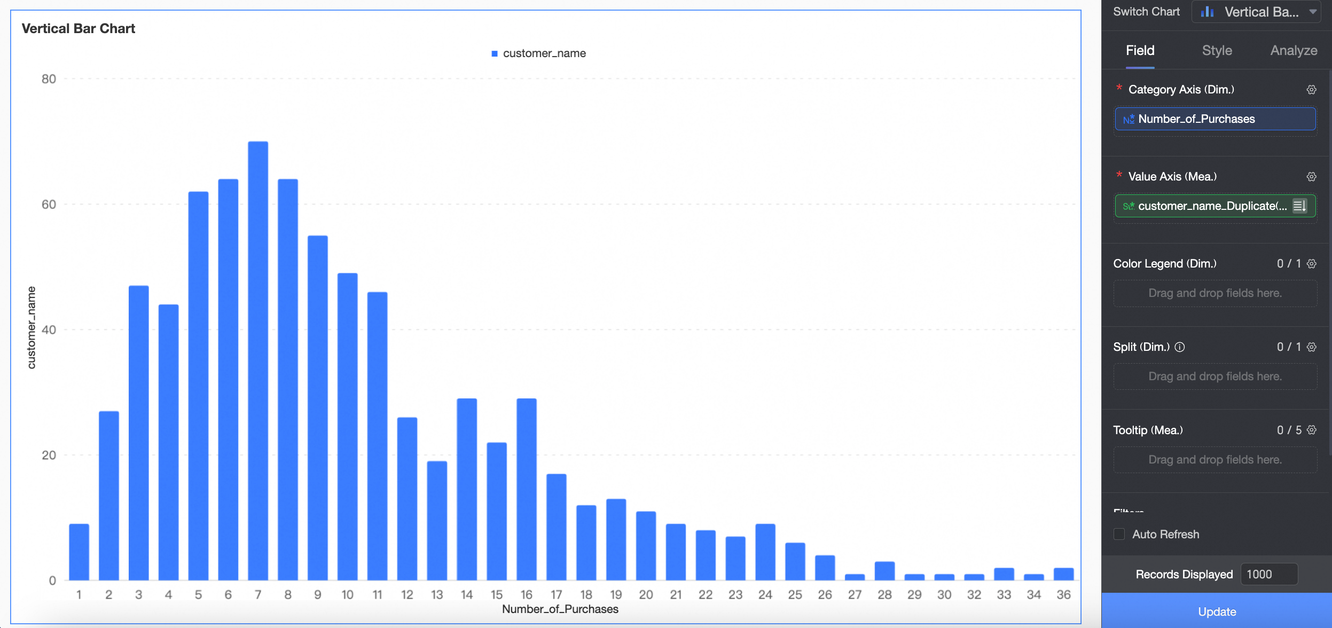
Task: Click the Update button
Action: [x=1217, y=611]
